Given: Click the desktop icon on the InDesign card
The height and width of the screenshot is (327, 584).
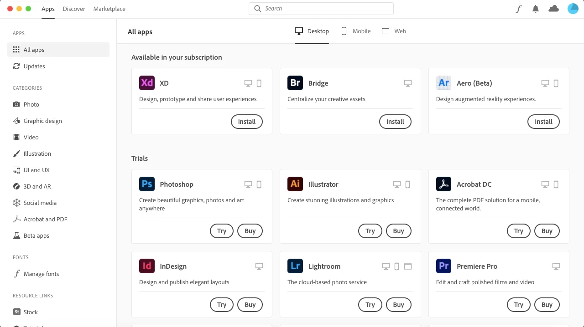Looking at the screenshot, I should click(x=259, y=266).
